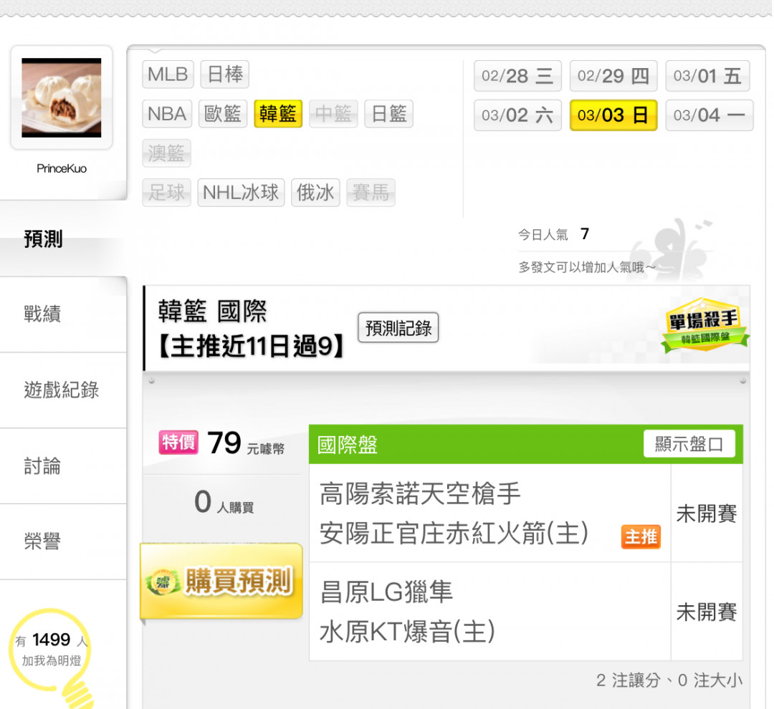774x709 pixels.
Task: Pick the 02/28 三 date
Action: [517, 76]
